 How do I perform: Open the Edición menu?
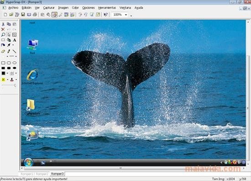(26, 8)
